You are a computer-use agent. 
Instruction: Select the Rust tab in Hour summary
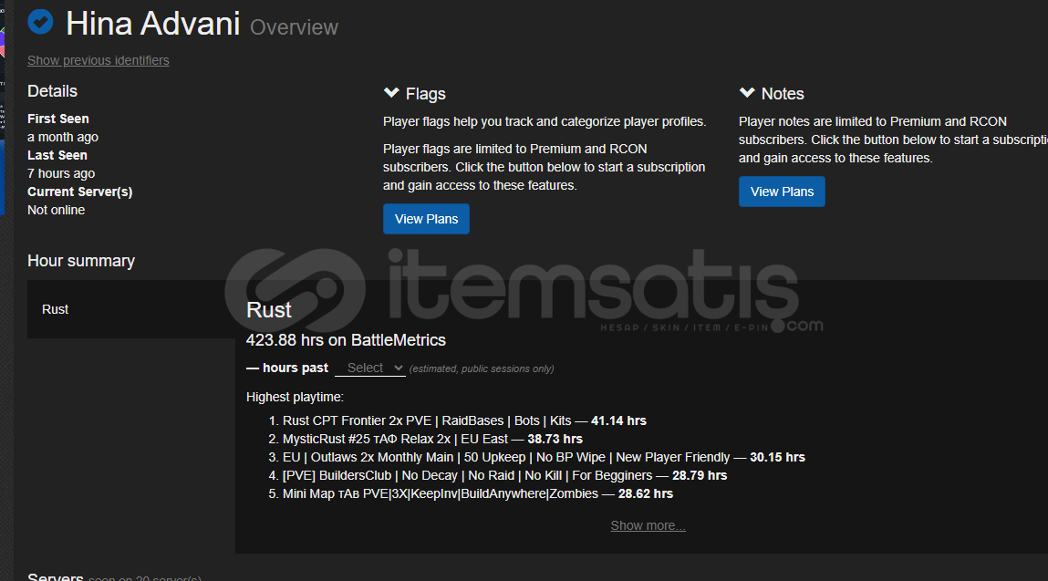131,309
